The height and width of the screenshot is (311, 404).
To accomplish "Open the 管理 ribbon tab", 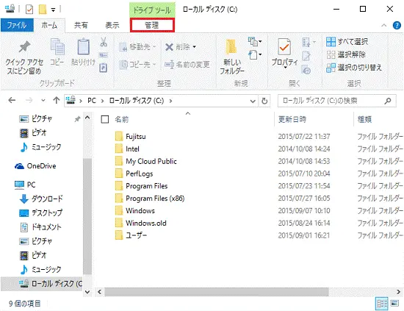I will tap(152, 25).
